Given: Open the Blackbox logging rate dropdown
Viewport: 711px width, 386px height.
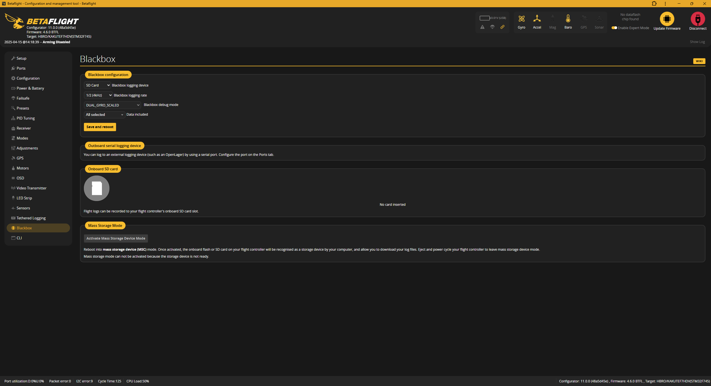Looking at the screenshot, I should pyautogui.click(x=98, y=95).
